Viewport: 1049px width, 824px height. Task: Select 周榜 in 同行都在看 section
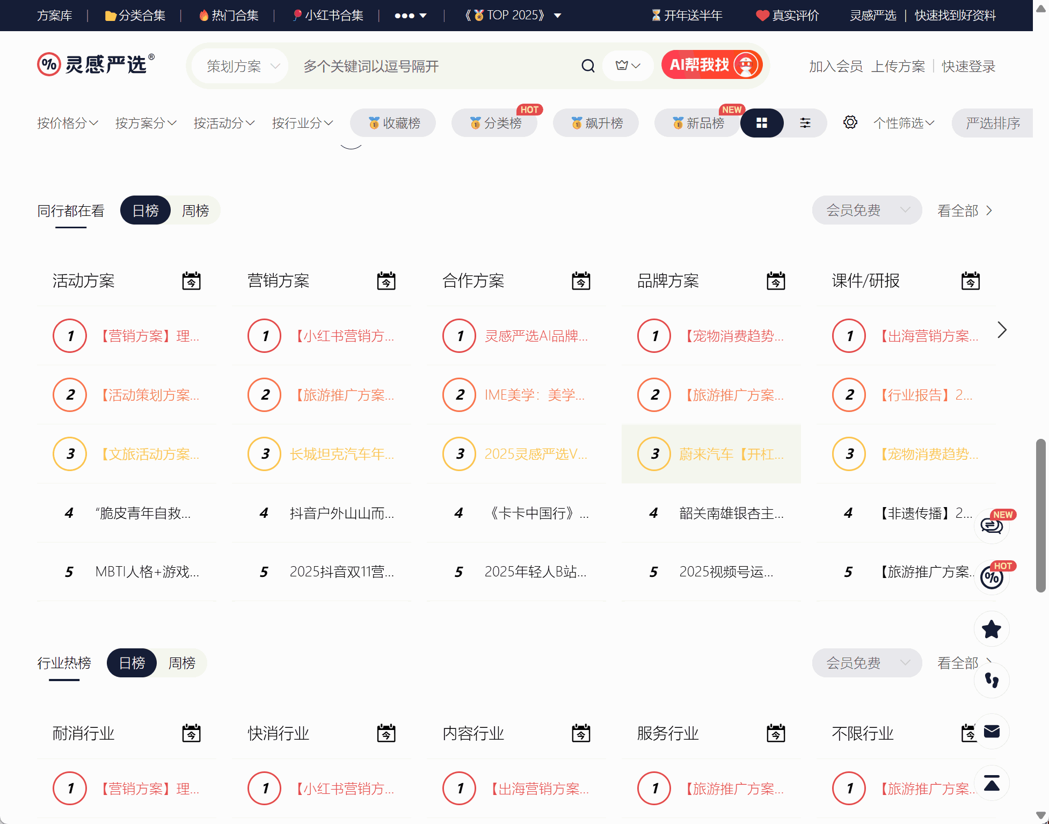(195, 211)
